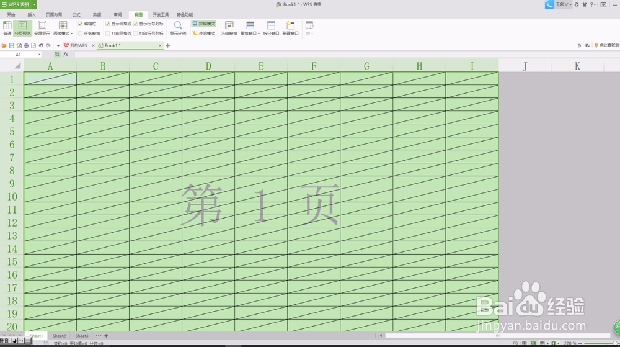The image size is (620, 347).
Task: Close the Book1 document tab
Action: [160, 45]
